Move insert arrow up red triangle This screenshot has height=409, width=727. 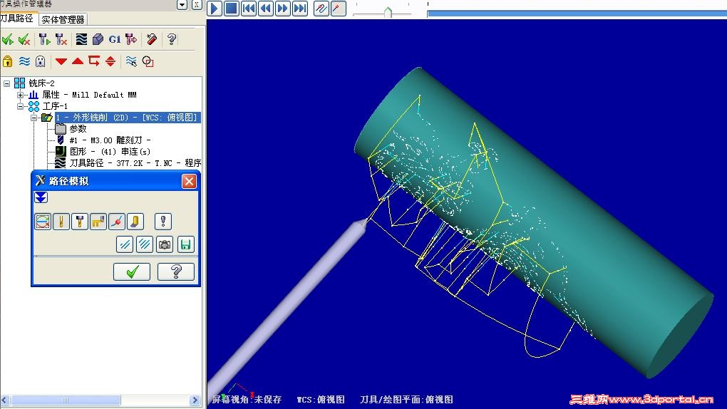tap(78, 61)
